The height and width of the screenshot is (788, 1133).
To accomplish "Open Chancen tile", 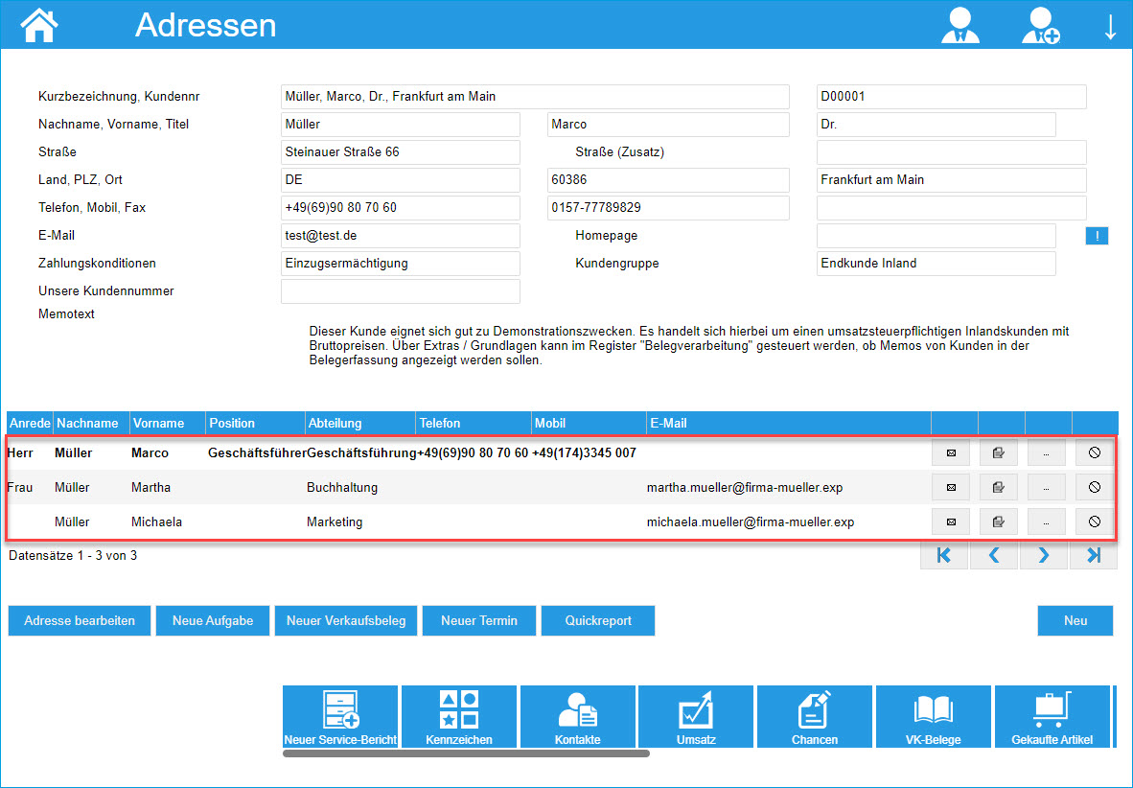I will 815,716.
